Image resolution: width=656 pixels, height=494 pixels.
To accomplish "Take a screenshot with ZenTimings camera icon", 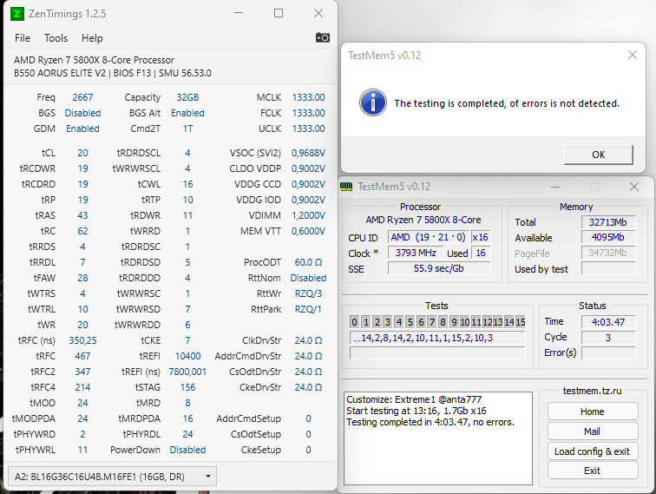I will (322, 37).
